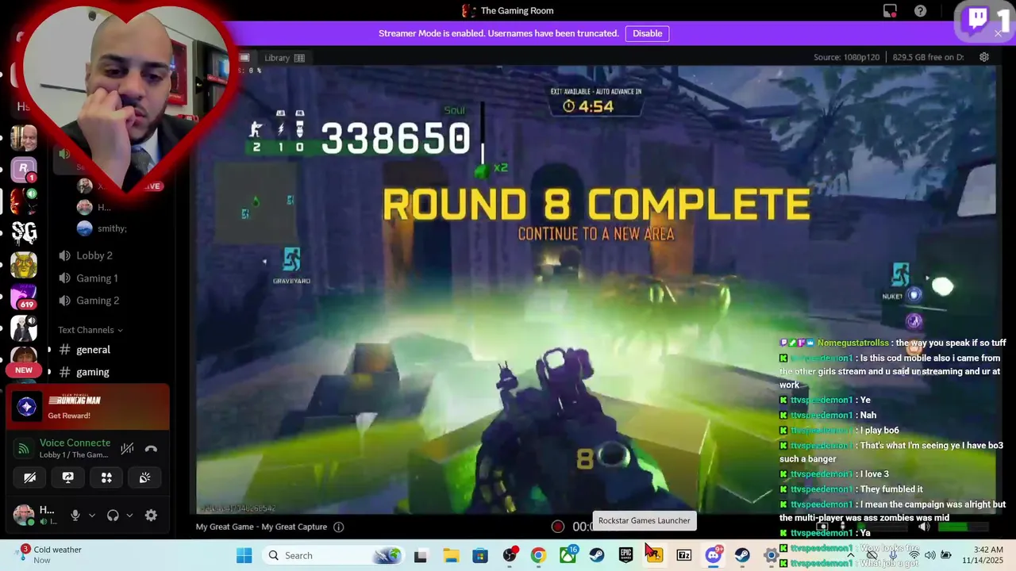Click username Nomegustatrollss in chat overlay
This screenshot has height=571, width=1016.
point(853,343)
